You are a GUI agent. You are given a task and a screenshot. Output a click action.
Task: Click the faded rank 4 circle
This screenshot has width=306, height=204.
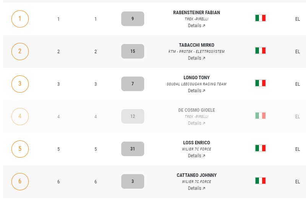tap(20, 116)
